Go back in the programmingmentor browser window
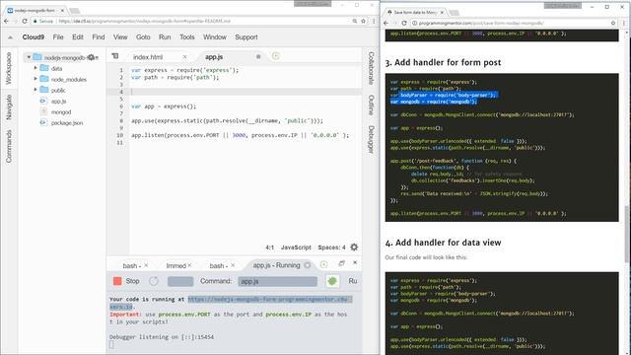631x355 pixels. (x=386, y=24)
